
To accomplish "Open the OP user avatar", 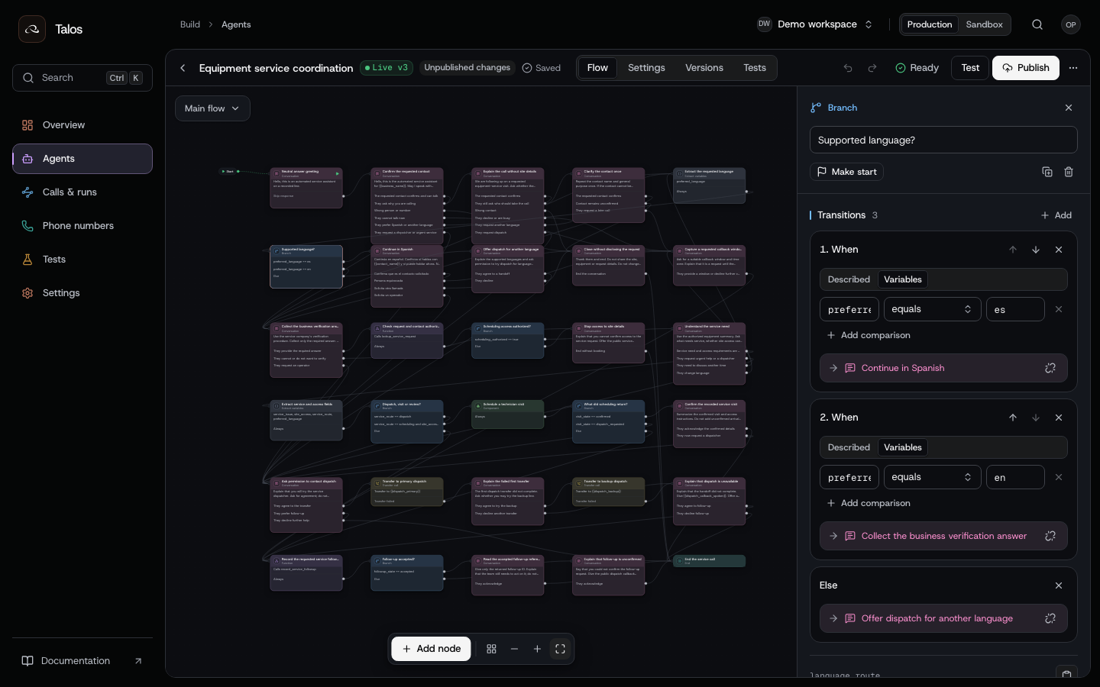I will 1071,24.
